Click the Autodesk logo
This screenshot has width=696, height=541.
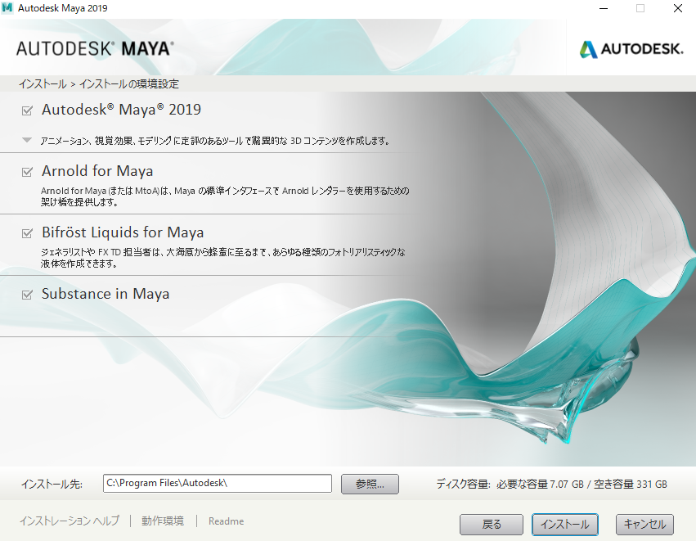click(631, 49)
